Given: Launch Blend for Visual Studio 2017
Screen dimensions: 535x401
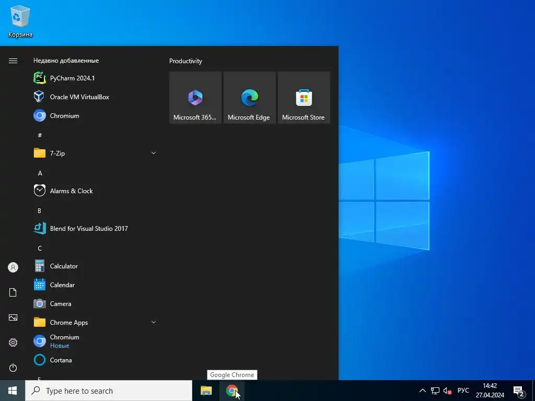Looking at the screenshot, I should (96, 229).
